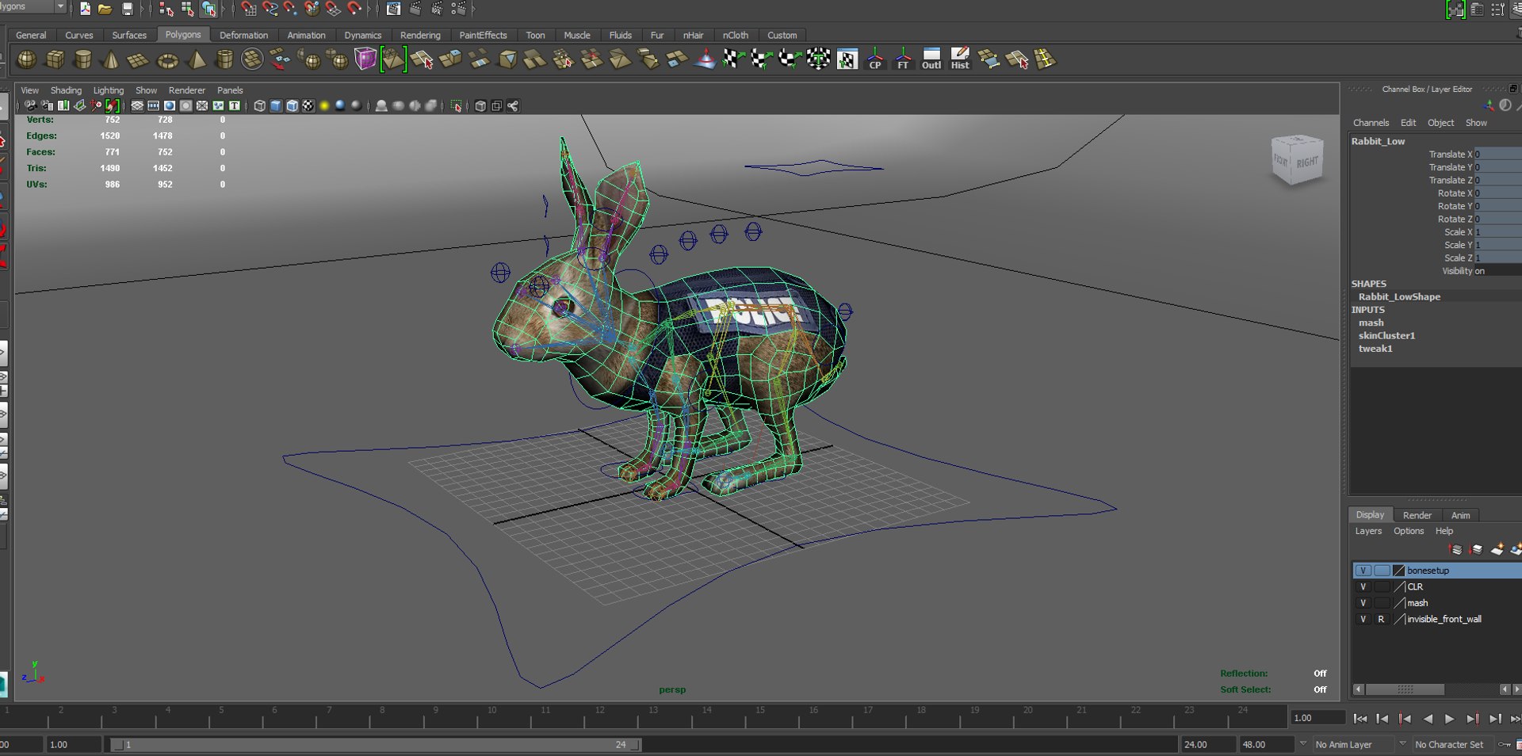Screen dimensions: 1522x756
Task: Open the Channels menu in Channel Box
Action: point(1371,123)
